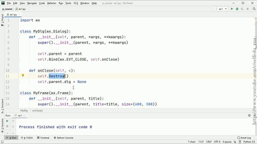Close the ex1 tab in the Run panel

(x=24, y=116)
